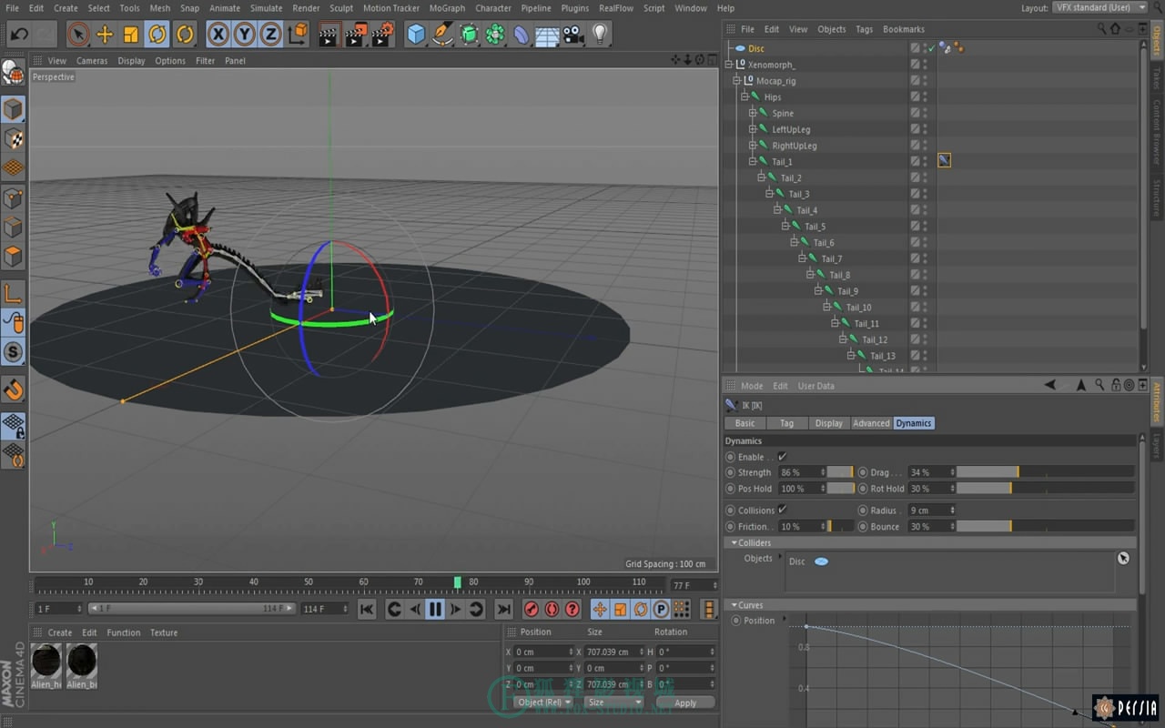Select the Move tool
1165x728 pixels.
105,35
